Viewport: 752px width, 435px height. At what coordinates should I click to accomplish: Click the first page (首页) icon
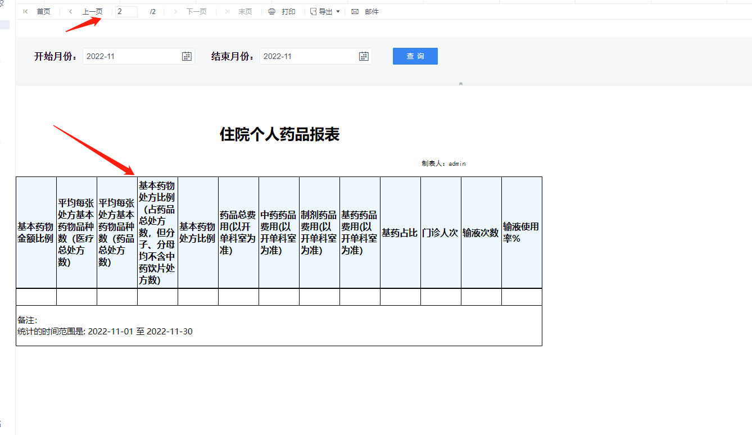click(25, 11)
